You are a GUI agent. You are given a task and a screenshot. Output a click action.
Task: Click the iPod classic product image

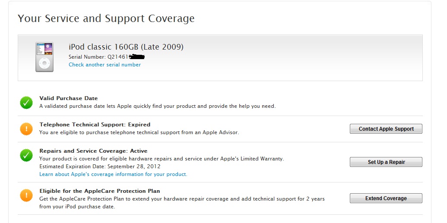pyautogui.click(x=44, y=57)
